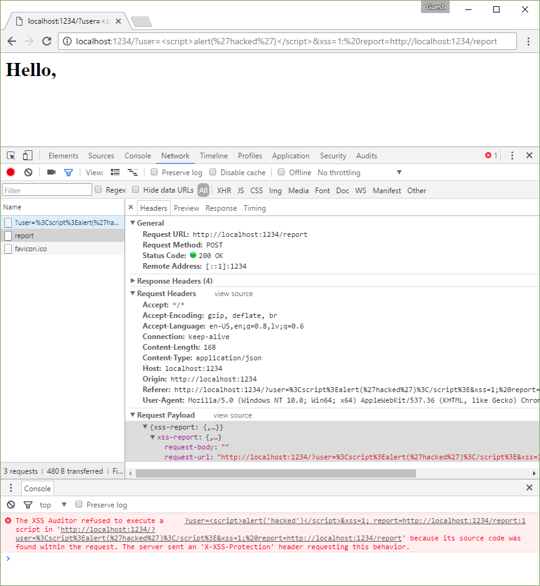Click the console filter funnel icon

pyautogui.click(x=28, y=505)
